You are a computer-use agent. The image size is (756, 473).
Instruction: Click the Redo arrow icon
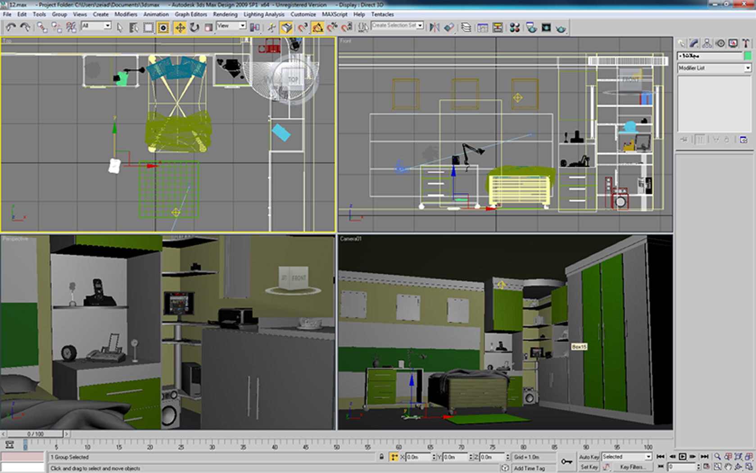(x=25, y=27)
